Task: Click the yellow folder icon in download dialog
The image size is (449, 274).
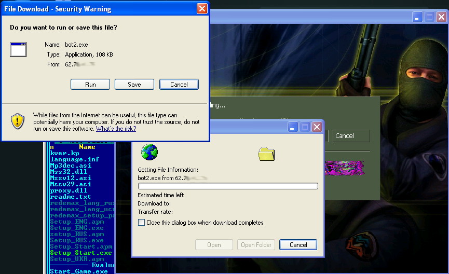Action: click(x=266, y=154)
